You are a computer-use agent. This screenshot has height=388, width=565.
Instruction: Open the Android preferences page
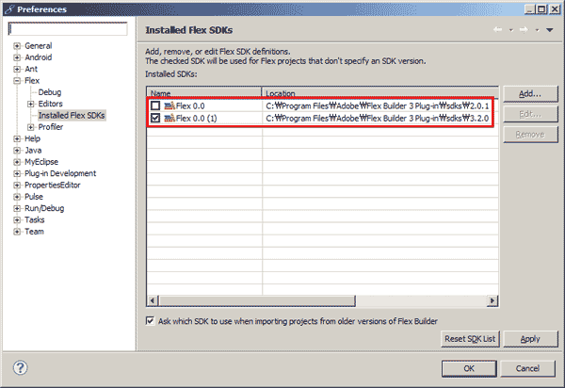(39, 57)
